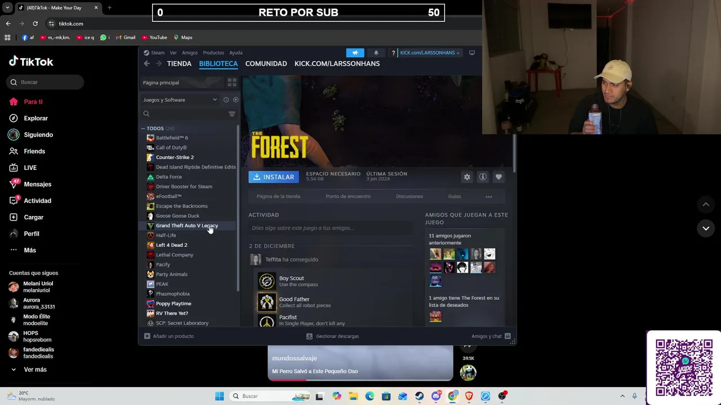Open Discusiones link
721x405 pixels.
click(410, 196)
